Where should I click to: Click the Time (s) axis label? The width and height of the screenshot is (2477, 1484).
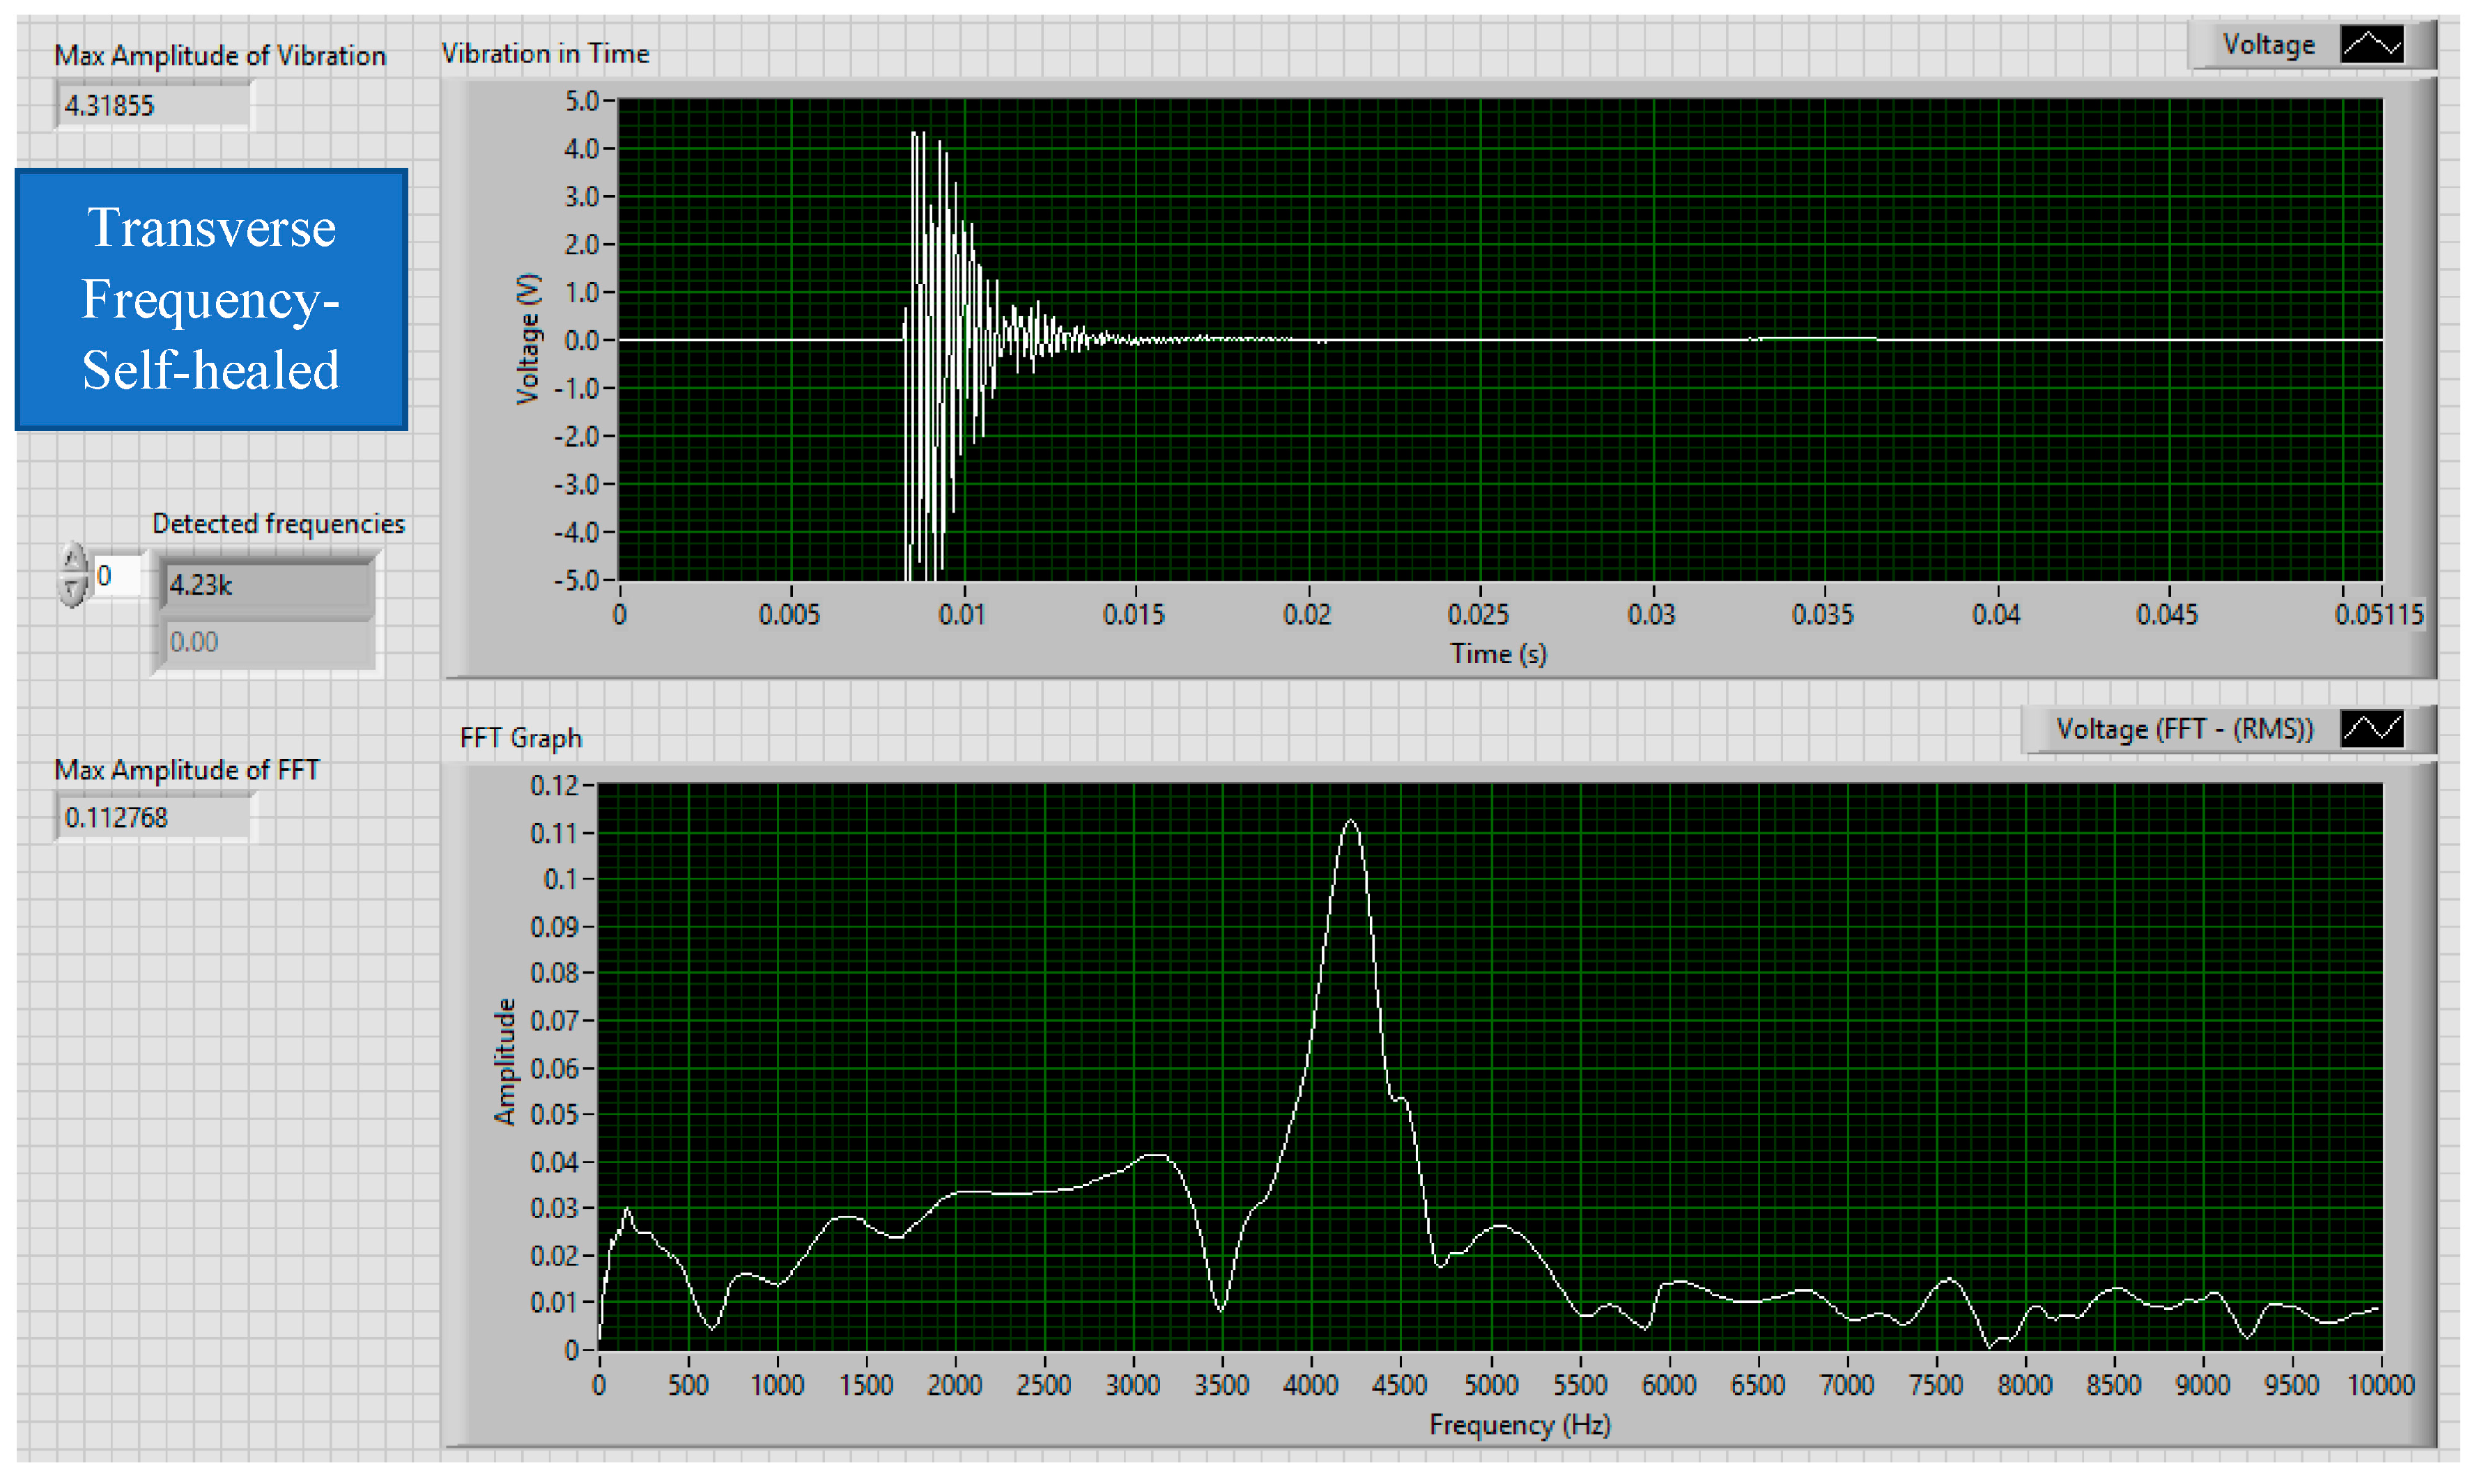[x=1497, y=654]
